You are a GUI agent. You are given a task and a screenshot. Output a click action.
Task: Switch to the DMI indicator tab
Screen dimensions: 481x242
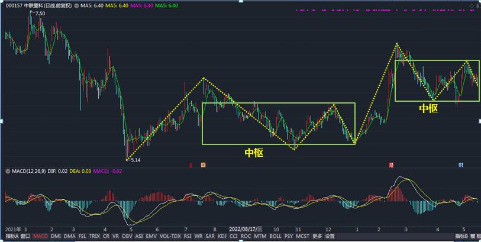(x=56, y=236)
